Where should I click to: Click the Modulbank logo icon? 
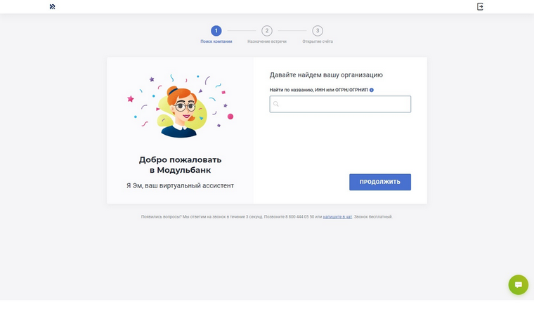52,7
